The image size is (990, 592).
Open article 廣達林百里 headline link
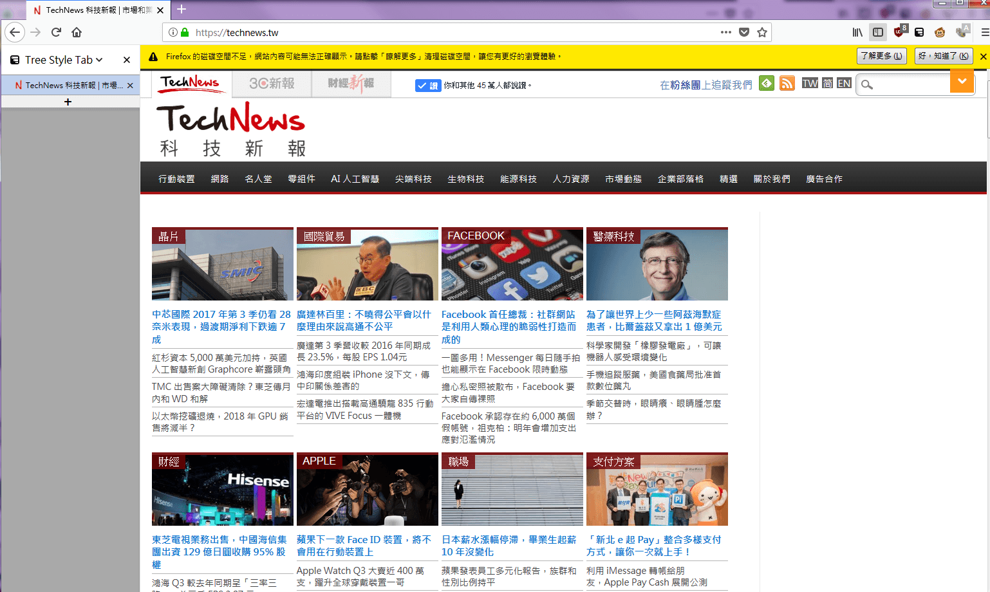pos(364,320)
